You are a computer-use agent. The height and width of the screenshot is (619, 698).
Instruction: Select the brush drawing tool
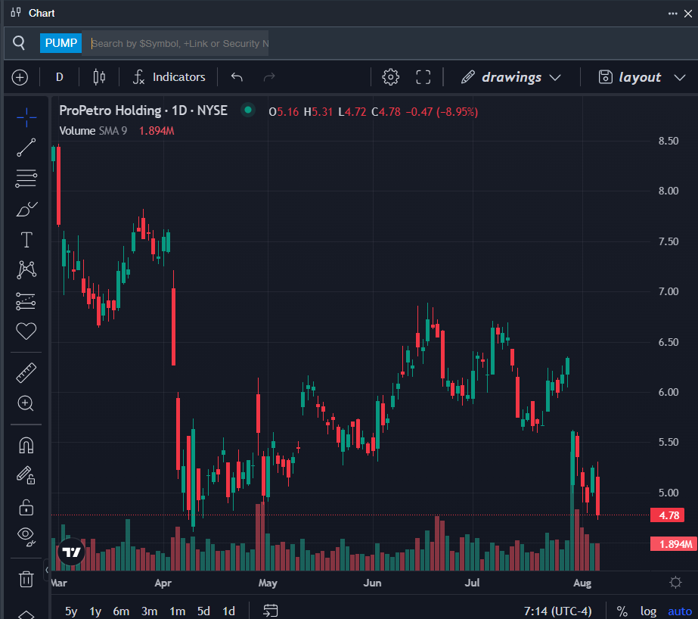point(26,209)
